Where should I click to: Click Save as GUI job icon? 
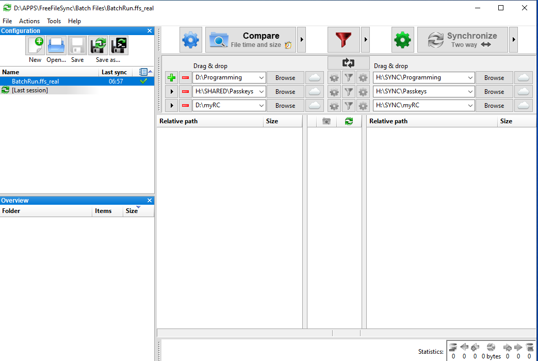coord(98,45)
